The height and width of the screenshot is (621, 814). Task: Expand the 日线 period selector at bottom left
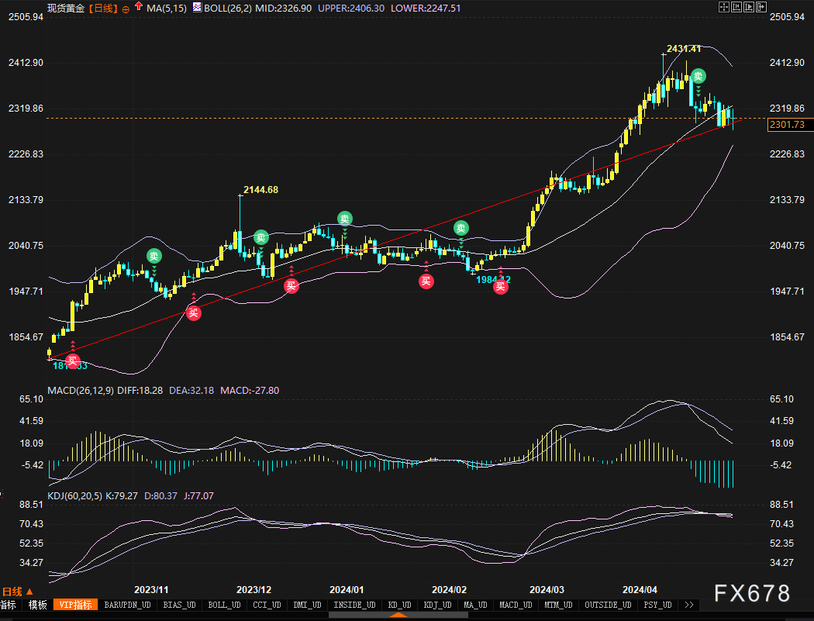pyautogui.click(x=17, y=592)
